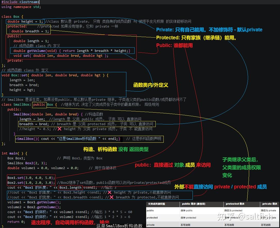Select "volume1 = Box1.getVolume();"
This screenshot has height=228, width=280.
pyautogui.click(x=34, y=202)
